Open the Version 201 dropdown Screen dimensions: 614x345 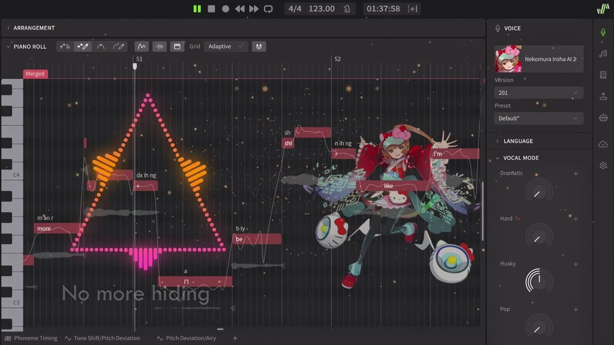point(539,92)
